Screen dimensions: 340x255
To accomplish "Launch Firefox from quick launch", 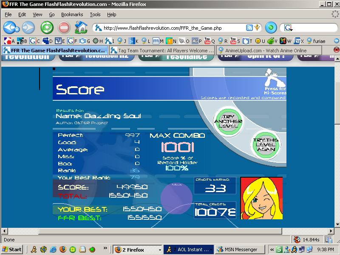I will pos(62,249).
